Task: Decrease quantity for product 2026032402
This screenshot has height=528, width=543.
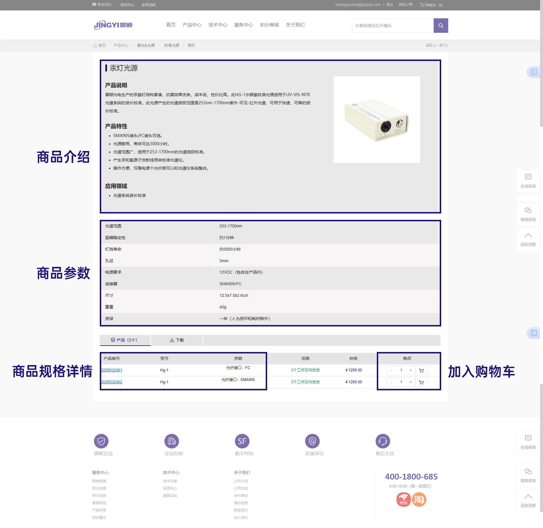Action: tap(392, 382)
